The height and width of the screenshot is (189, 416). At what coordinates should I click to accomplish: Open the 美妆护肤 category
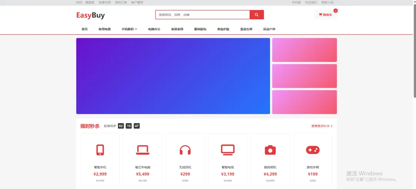(x=223, y=29)
